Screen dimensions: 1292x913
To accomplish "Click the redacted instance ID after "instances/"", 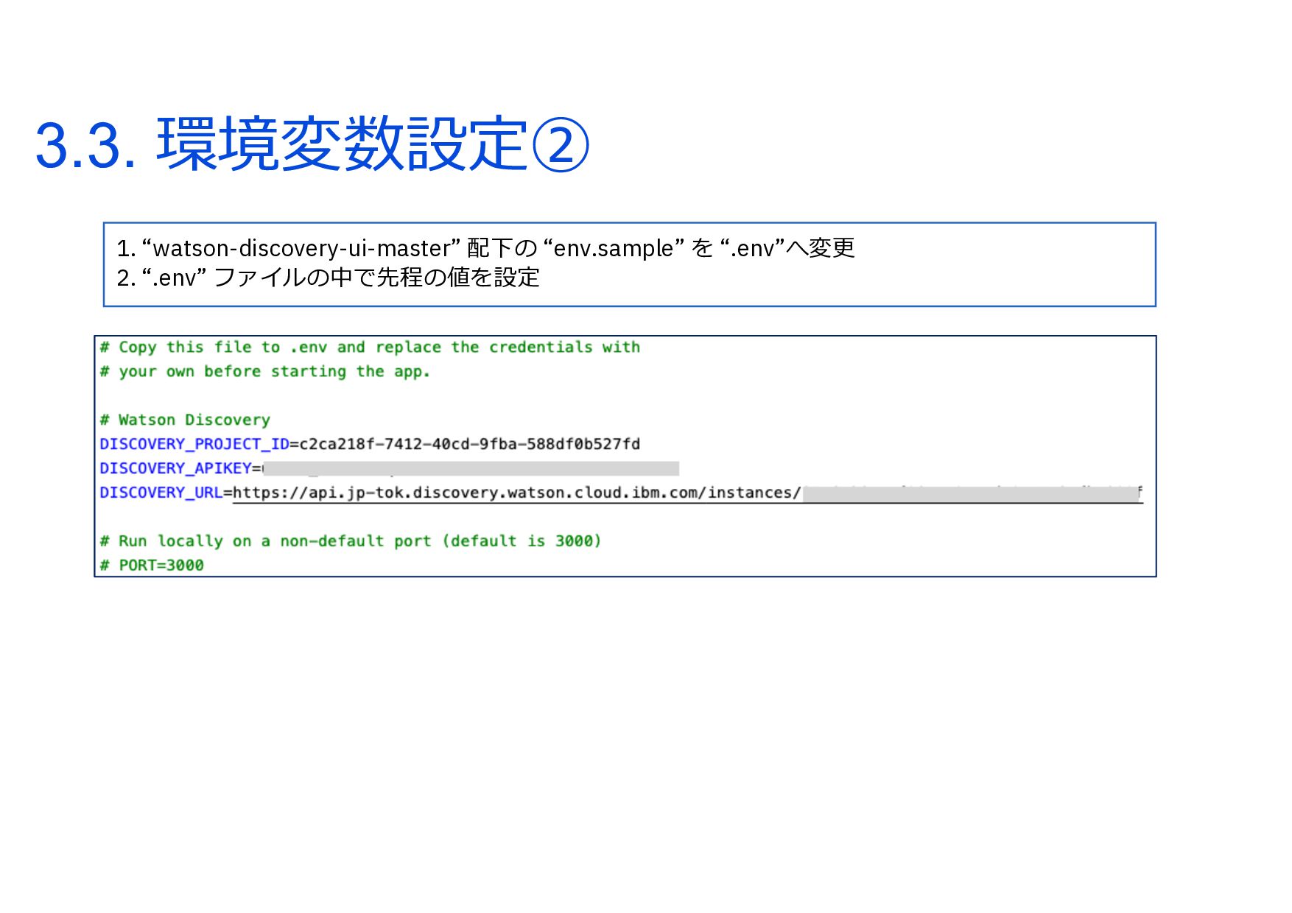I will point(972,493).
